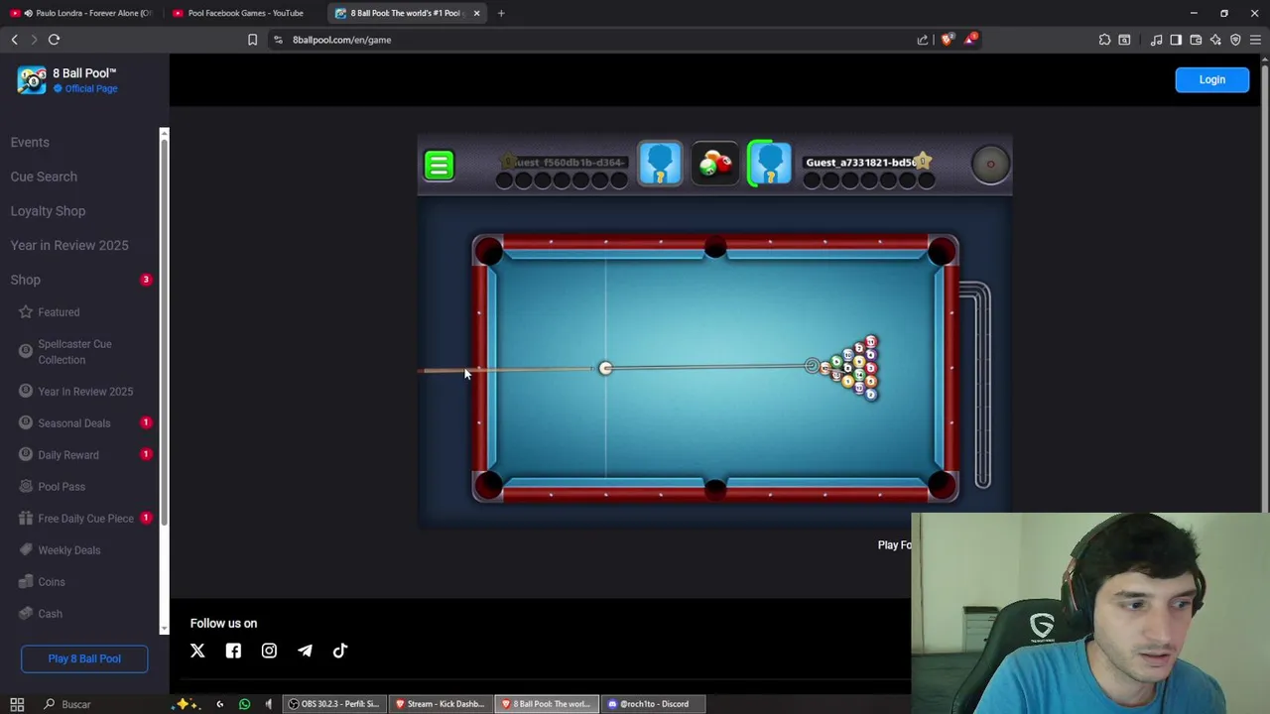This screenshot has height=714, width=1270.
Task: Open Free Daily Cue Piece item
Action: pyautogui.click(x=85, y=519)
